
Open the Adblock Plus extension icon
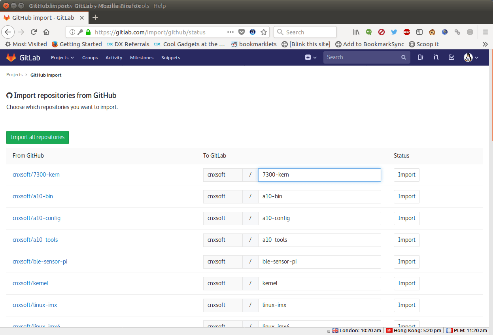click(x=407, y=32)
